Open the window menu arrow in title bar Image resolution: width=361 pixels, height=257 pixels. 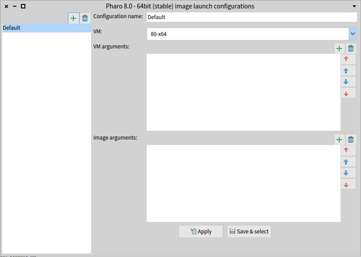(354, 6)
